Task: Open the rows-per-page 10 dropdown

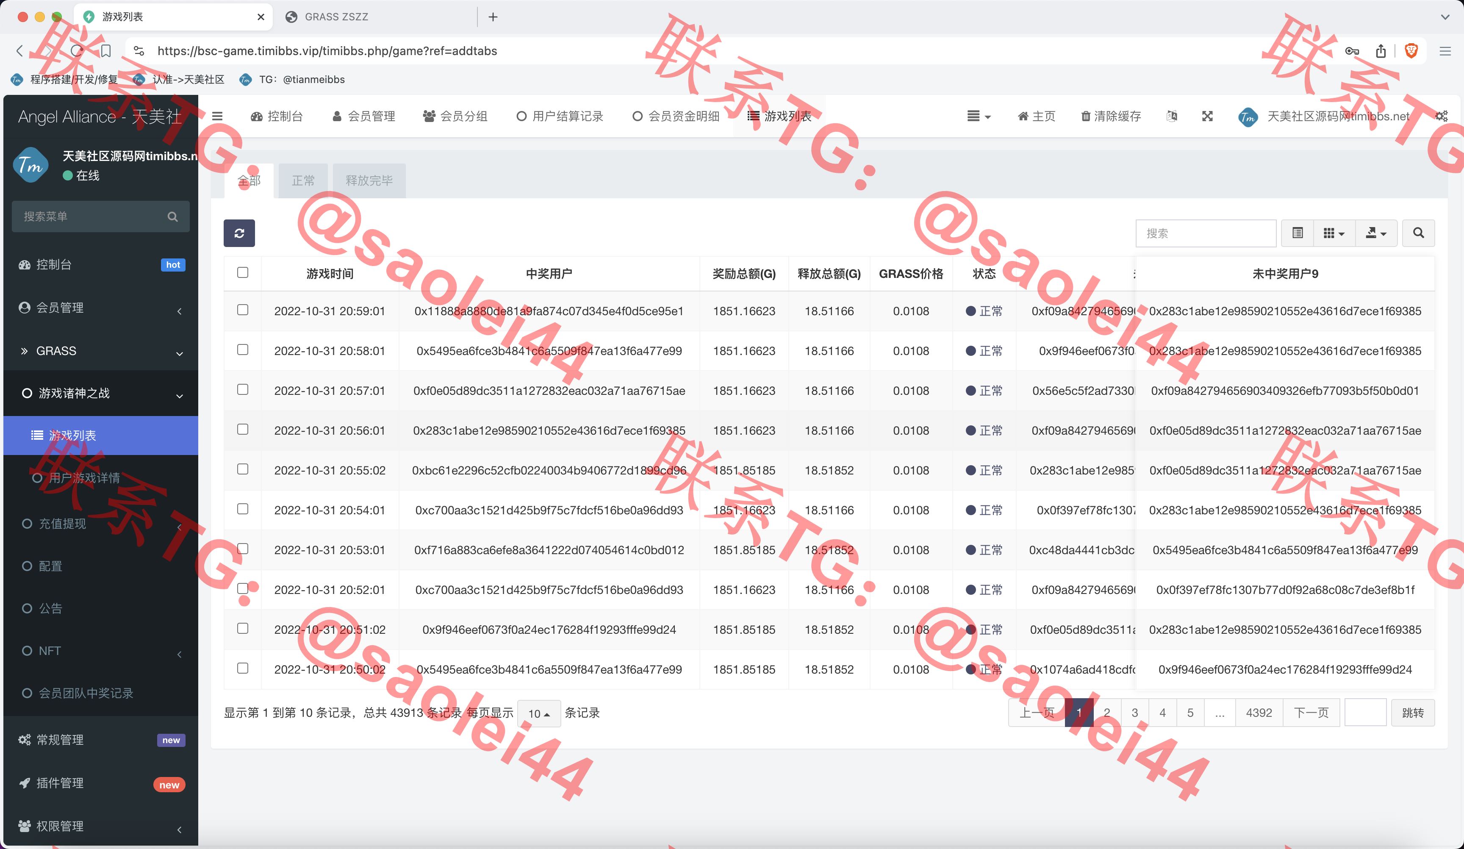Action: tap(538, 713)
